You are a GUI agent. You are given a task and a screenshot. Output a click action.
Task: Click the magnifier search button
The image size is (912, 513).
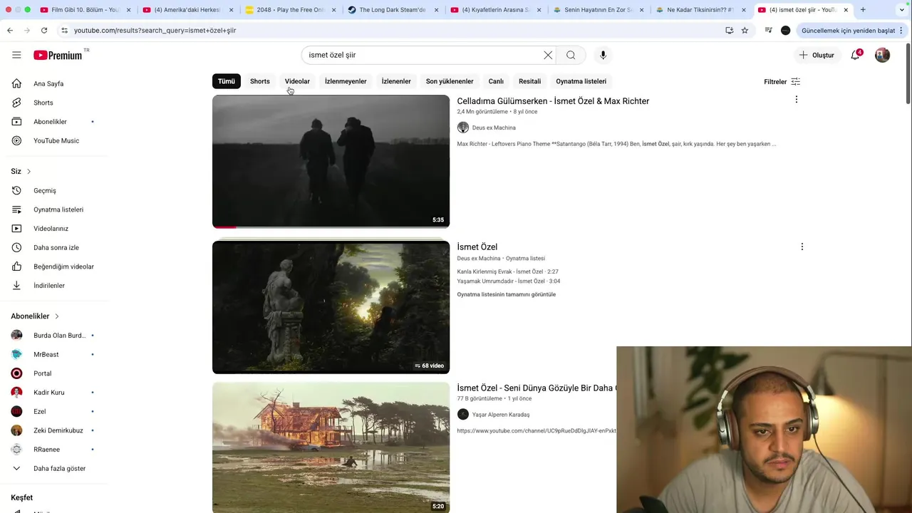click(571, 55)
